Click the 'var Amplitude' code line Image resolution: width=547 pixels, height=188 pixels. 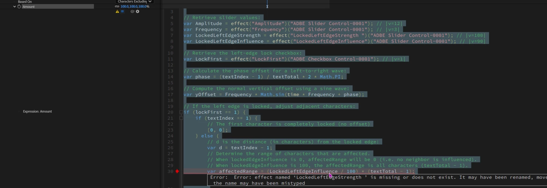pyautogui.click(x=293, y=23)
